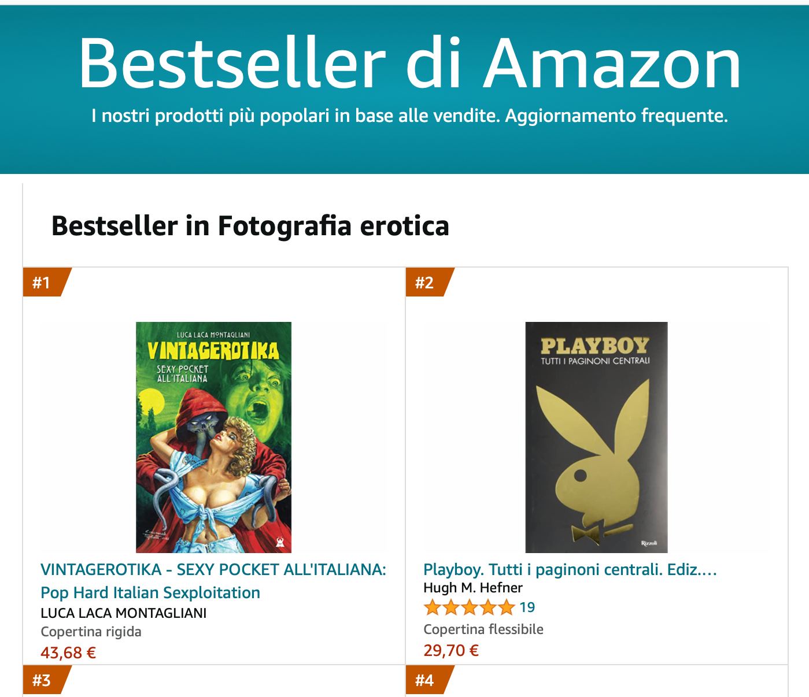The height and width of the screenshot is (697, 809).
Task: Open the 19 reviews count link
Action: click(527, 607)
